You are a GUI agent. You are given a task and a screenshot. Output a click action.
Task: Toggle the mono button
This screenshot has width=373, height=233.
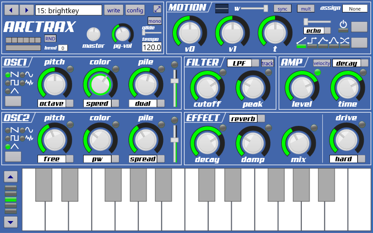154,21
